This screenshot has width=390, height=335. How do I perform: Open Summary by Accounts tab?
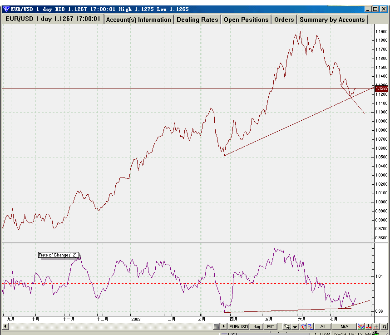pos(332,20)
